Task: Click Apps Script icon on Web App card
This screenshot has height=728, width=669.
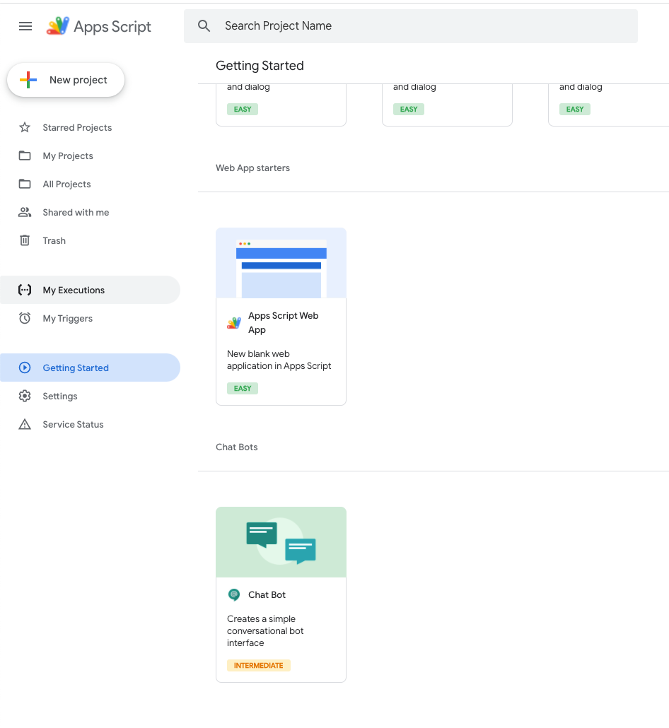Action: click(x=234, y=323)
